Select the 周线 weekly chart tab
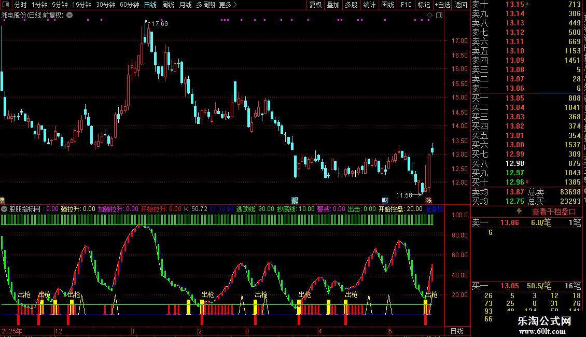The width and height of the screenshot is (586, 337). coord(168,5)
